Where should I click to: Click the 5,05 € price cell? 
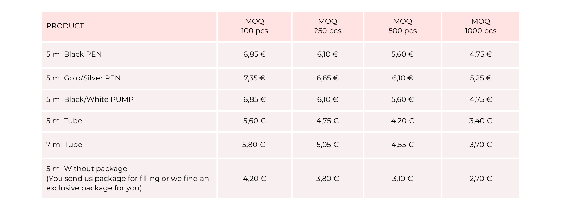coord(327,145)
